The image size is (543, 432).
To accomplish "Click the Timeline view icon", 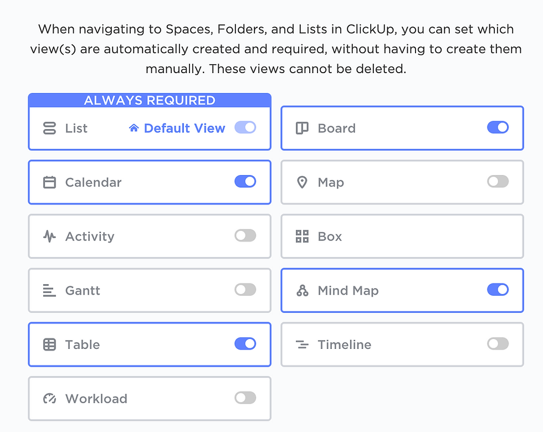I will [x=302, y=344].
